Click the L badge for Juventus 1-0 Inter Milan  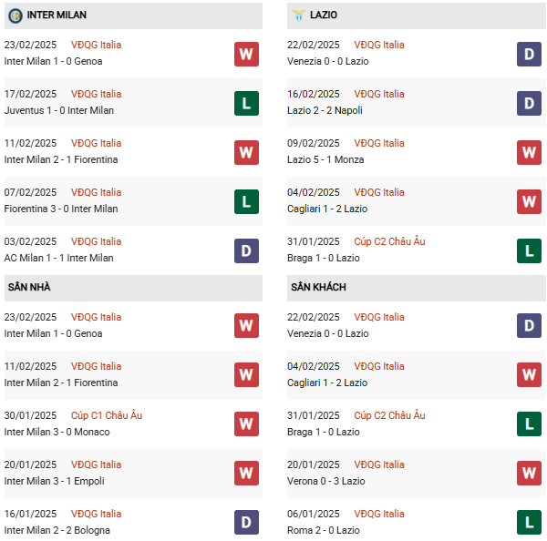tap(246, 103)
